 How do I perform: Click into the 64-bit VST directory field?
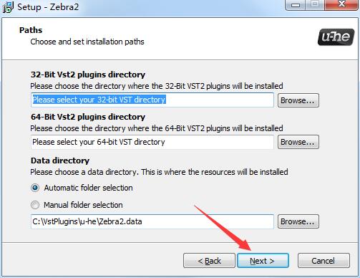coord(152,142)
